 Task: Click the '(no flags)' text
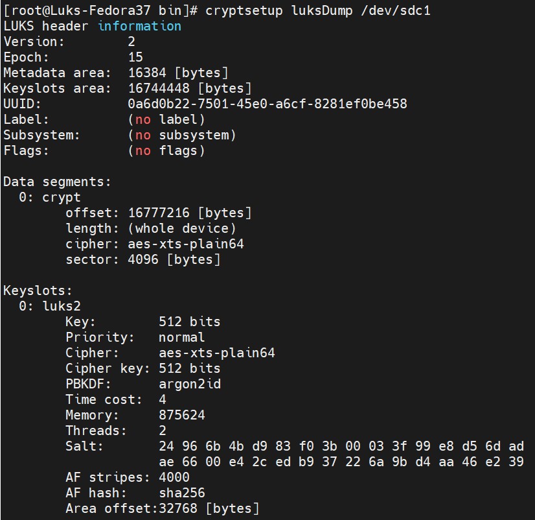tap(166, 150)
